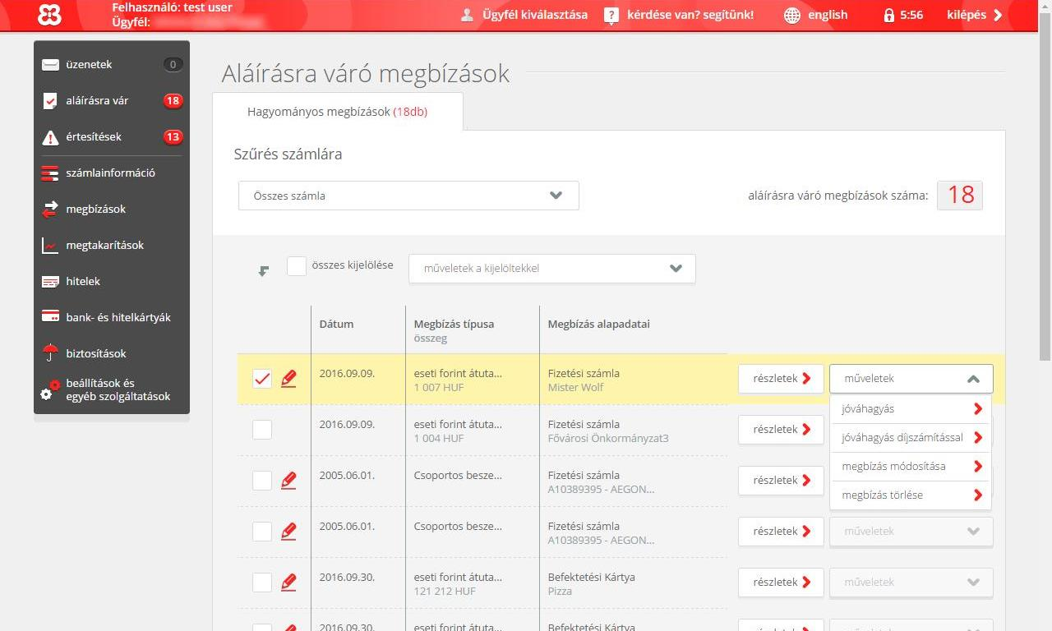The image size is (1052, 631).
Task: Open the Hagyományos megbízások tab
Action: [x=337, y=112]
